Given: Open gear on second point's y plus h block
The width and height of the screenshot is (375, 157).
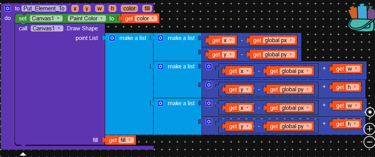Looking at the screenshot, I should click(209, 85).
